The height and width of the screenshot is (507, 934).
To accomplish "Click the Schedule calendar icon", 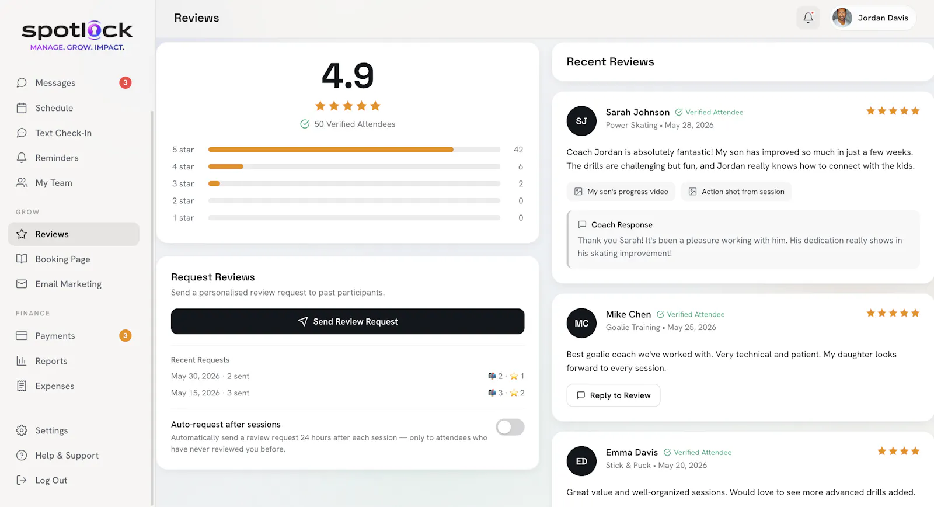I will [x=22, y=108].
